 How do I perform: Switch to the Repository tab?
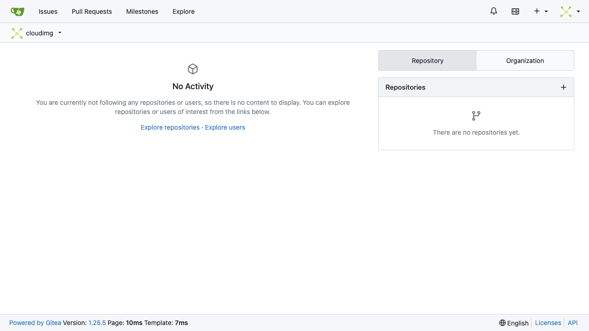click(427, 61)
